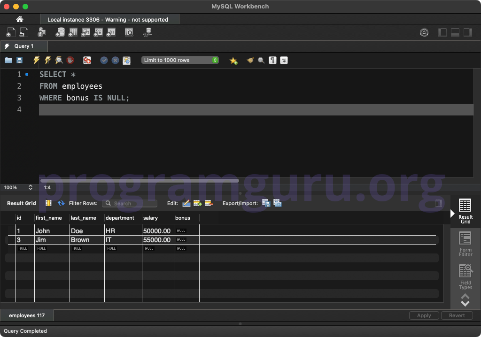Open find panel magnifier icon in query toolbar
This screenshot has width=481, height=337.
click(261, 60)
